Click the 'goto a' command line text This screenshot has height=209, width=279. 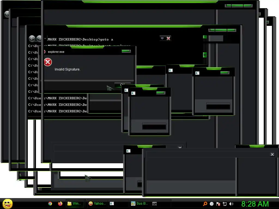[107, 39]
